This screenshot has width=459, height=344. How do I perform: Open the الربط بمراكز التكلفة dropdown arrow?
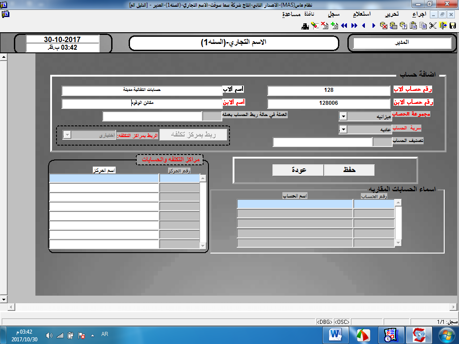(x=67, y=135)
